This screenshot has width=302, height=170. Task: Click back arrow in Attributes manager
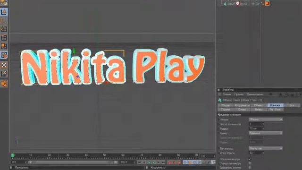tap(270, 94)
